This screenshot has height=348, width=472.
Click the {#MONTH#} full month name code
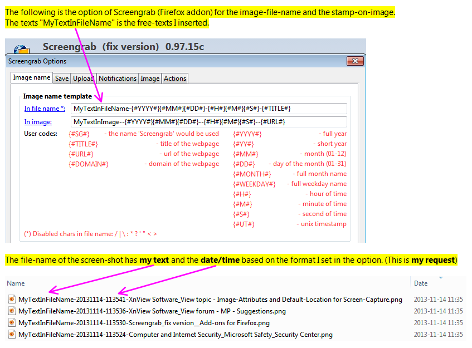coord(252,174)
